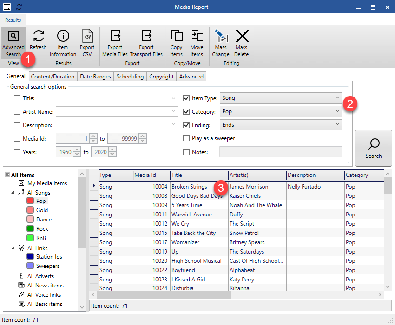Click the Refresh results icon
The height and width of the screenshot is (325, 395).
pyautogui.click(x=38, y=36)
